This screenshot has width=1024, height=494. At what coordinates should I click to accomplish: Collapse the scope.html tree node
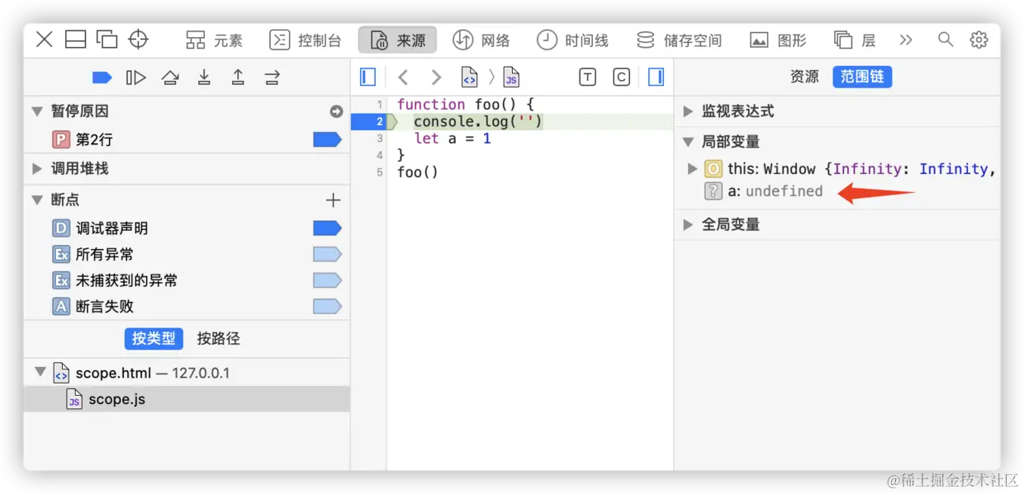tap(40, 373)
